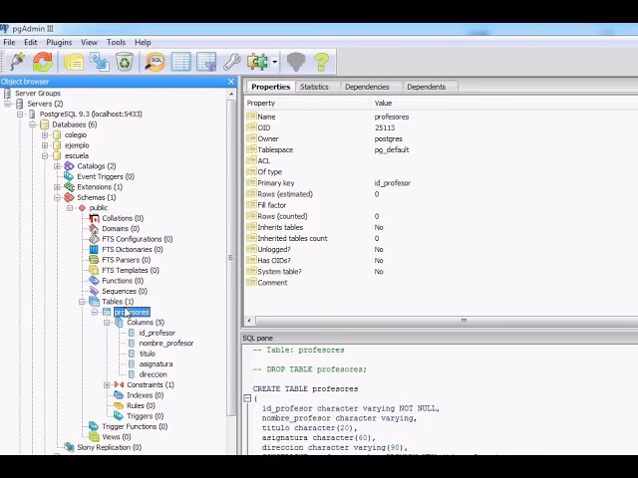Screen dimensions: 638x478
Task: Select the Indexes (0) node
Action: (x=145, y=395)
